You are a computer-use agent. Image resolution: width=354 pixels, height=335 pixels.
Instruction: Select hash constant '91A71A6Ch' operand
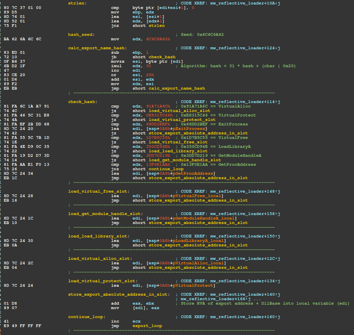pos(158,106)
